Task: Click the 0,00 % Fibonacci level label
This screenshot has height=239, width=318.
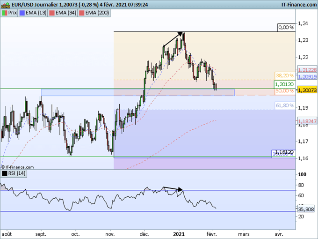Action: (x=286, y=27)
